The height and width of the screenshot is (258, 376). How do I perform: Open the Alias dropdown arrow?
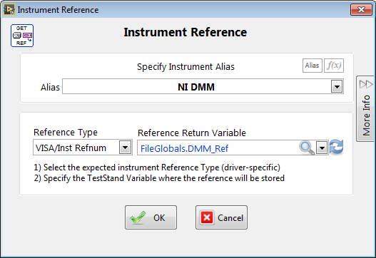click(x=337, y=87)
